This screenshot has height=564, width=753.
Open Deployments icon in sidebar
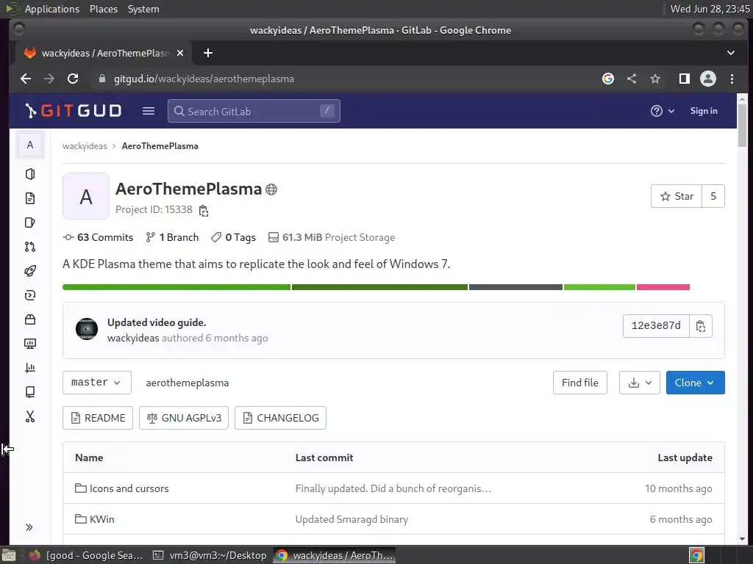pyautogui.click(x=30, y=295)
